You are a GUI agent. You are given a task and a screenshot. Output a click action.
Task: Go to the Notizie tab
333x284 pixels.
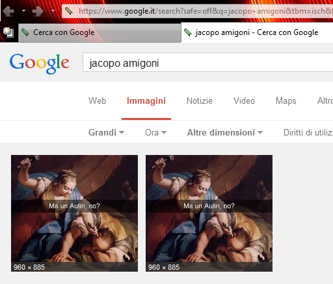(x=200, y=101)
